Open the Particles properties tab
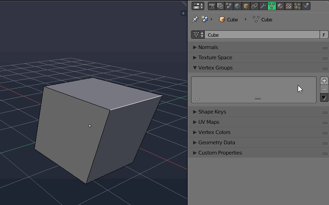The height and width of the screenshot is (205, 329). point(297,6)
